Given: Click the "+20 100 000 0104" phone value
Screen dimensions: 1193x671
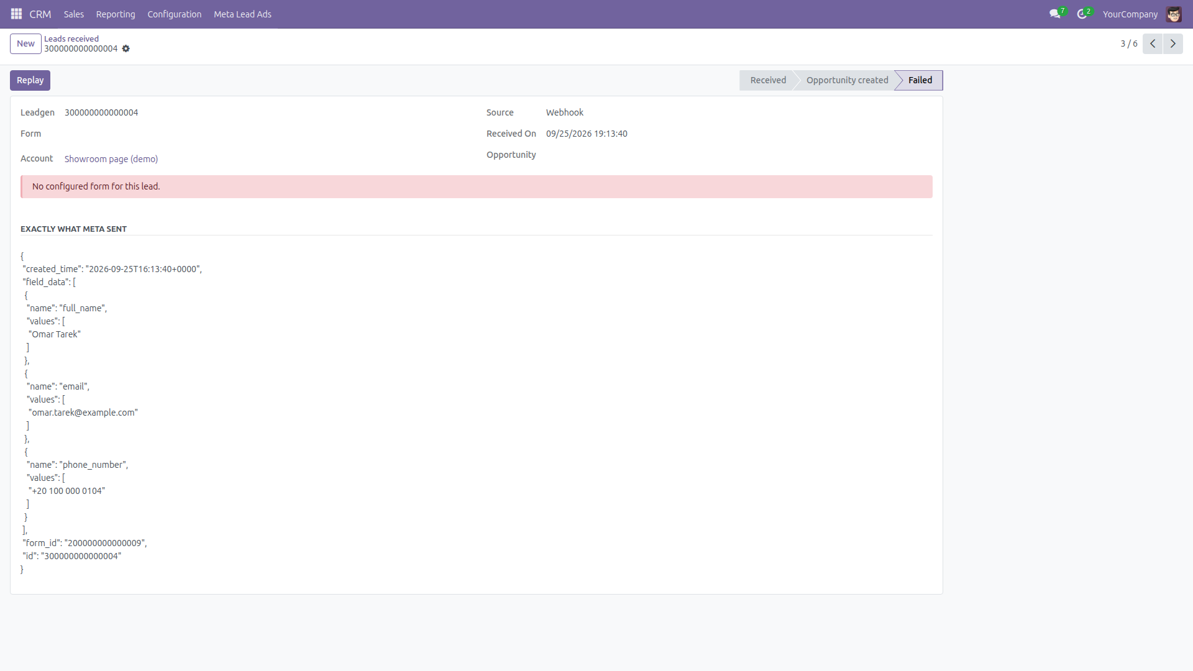Looking at the screenshot, I should 66,491.
